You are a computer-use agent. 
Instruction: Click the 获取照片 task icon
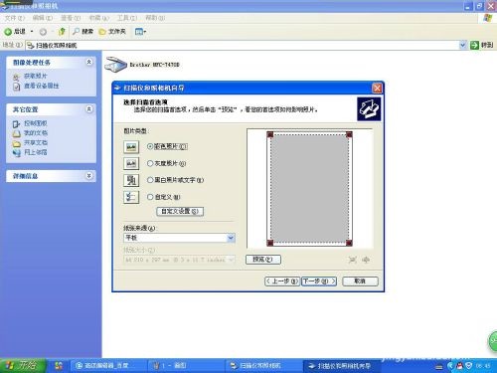(16, 77)
